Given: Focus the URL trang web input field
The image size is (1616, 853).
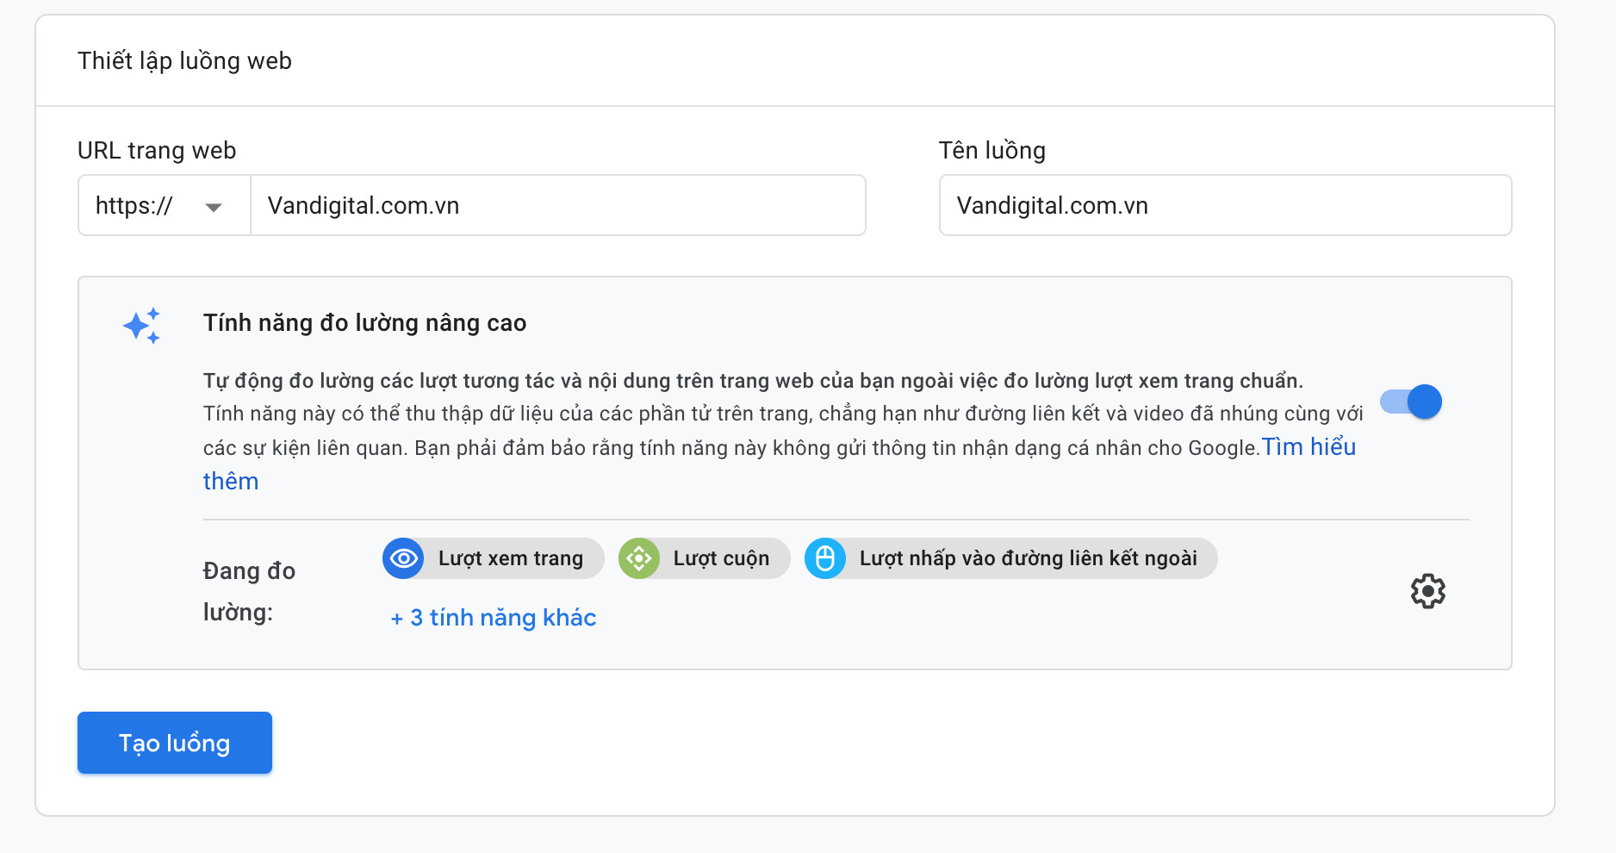Looking at the screenshot, I should point(558,205).
